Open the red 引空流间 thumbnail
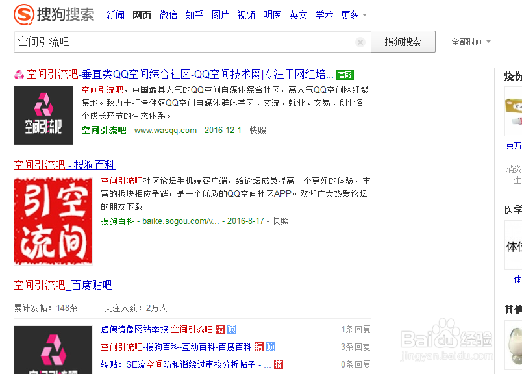This screenshot has height=374, width=522. coord(53,221)
